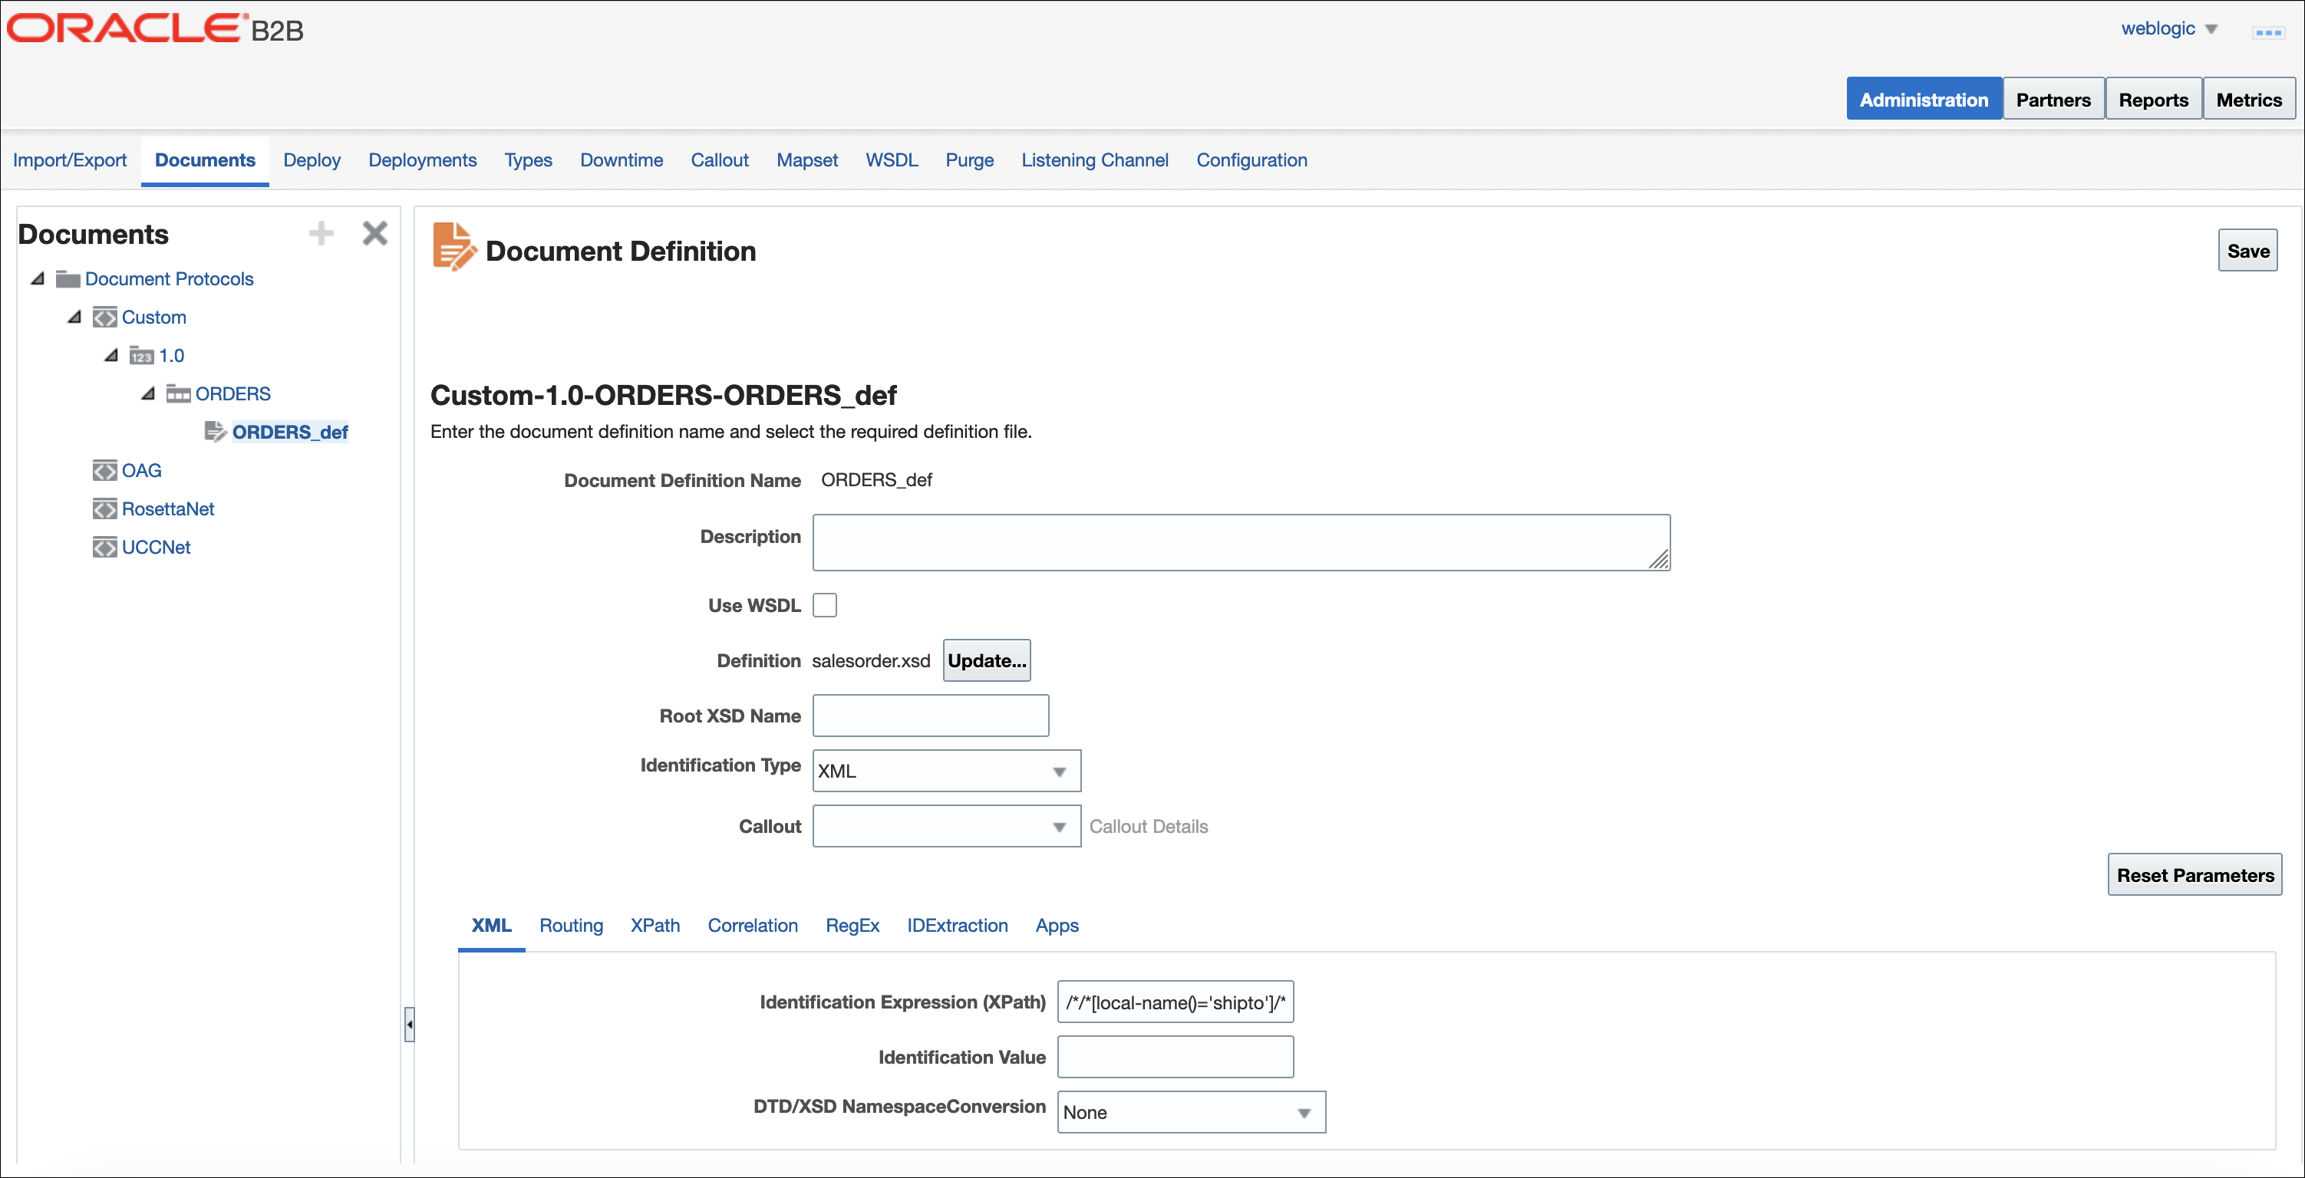Click the OAG protocol icon

104,470
